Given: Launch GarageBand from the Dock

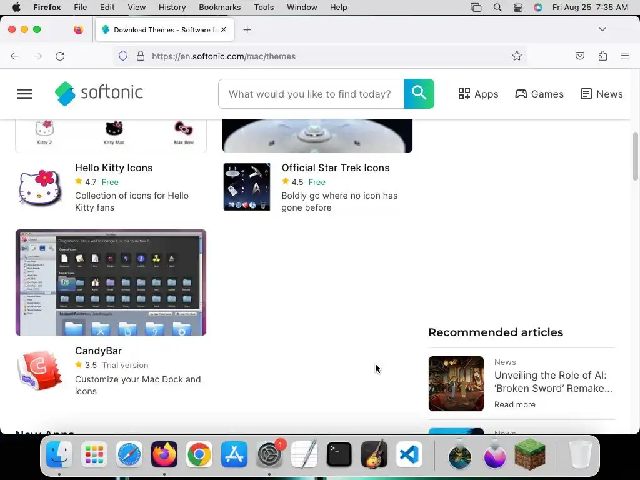Looking at the screenshot, I should [374, 454].
